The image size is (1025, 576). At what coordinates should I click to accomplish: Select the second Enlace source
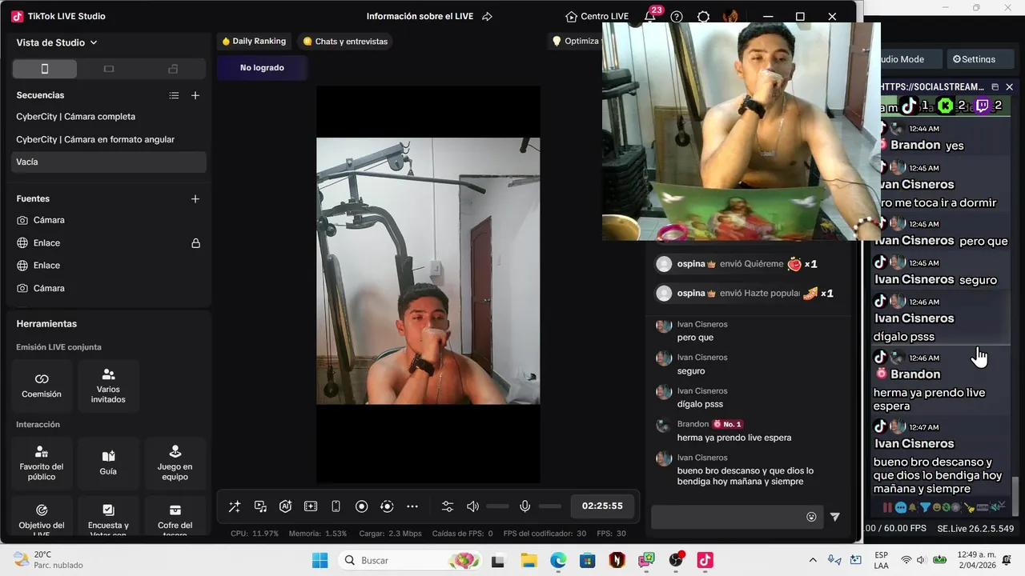(109, 266)
